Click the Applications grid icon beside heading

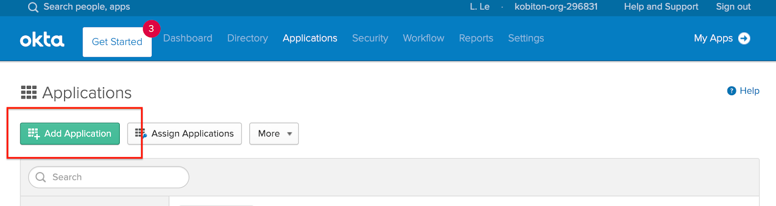29,92
